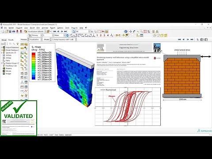This screenshot has width=212, height=159.
Task: Click the context bar Next frame button
Action: pyautogui.click(x=188, y=39)
